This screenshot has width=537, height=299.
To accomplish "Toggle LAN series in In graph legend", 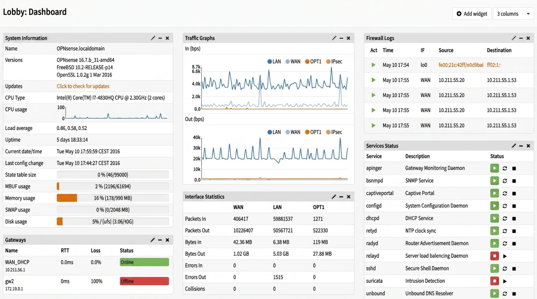I will [x=274, y=61].
